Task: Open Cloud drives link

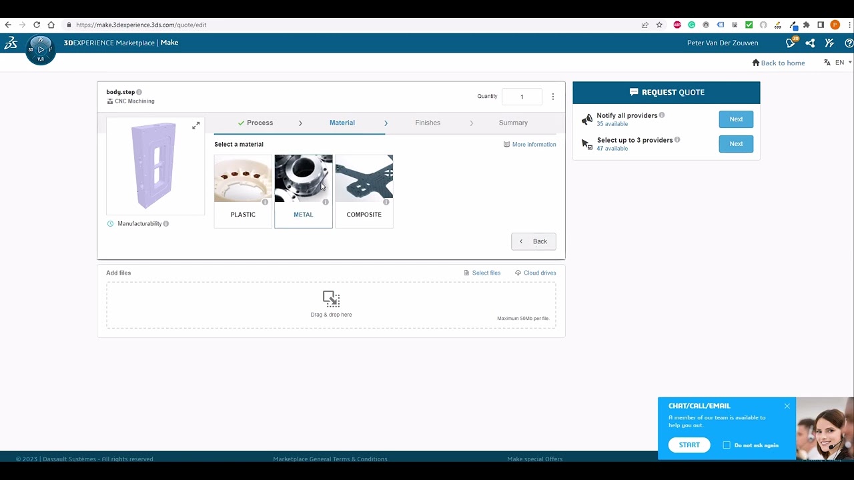Action: pyautogui.click(x=536, y=273)
